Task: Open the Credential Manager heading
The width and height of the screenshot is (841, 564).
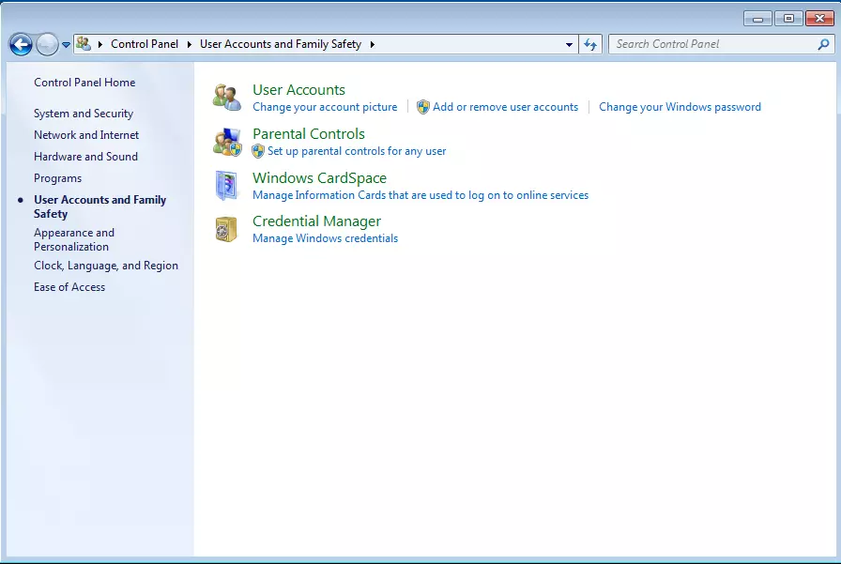Action: [x=316, y=221]
